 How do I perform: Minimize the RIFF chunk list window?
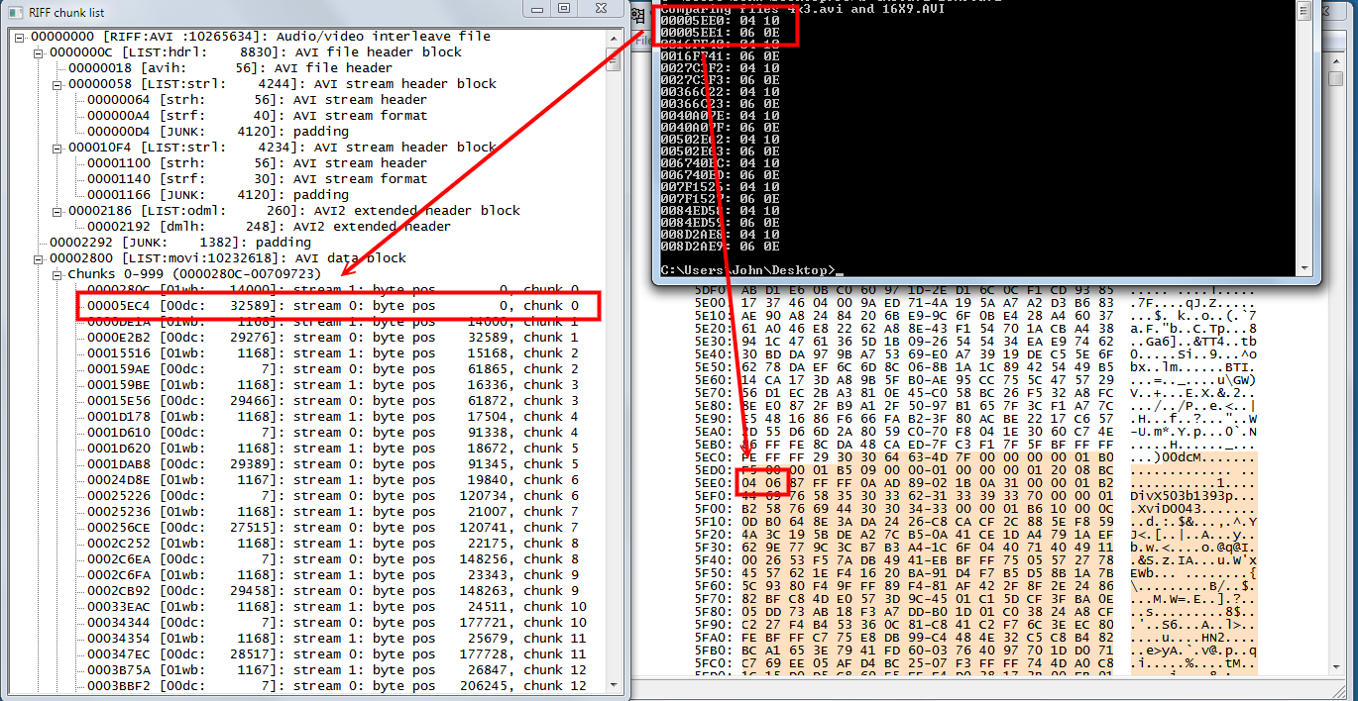tap(536, 9)
